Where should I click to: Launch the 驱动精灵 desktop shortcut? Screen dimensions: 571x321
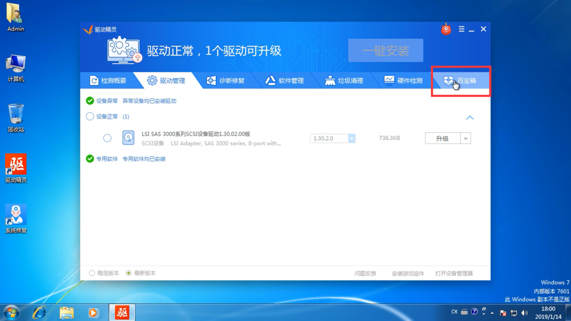16,169
